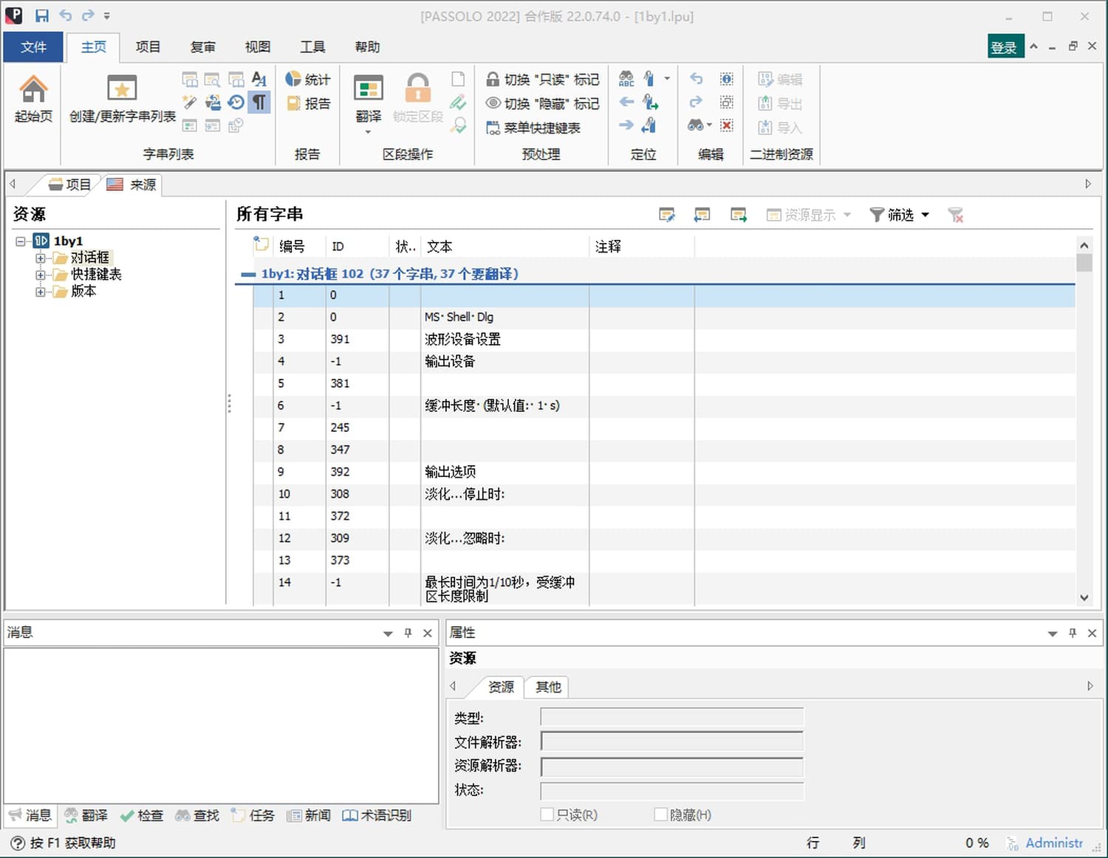Image resolution: width=1108 pixels, height=858 pixels.
Task: Open the 统计 statistics tool
Action: tap(307, 80)
